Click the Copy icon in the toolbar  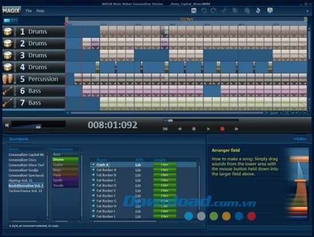235,11
